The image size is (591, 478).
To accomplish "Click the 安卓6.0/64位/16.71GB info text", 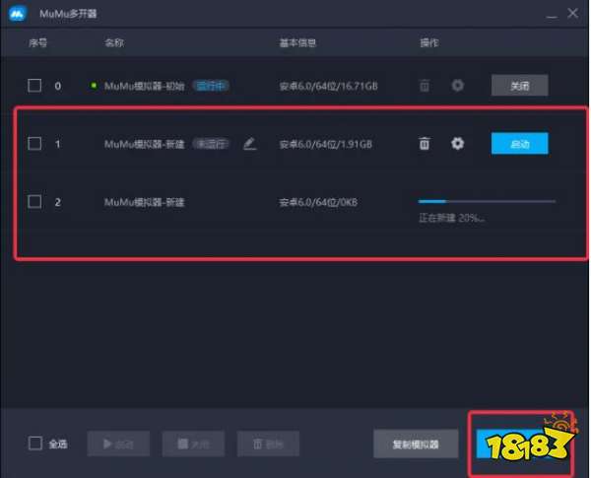I will (x=328, y=86).
